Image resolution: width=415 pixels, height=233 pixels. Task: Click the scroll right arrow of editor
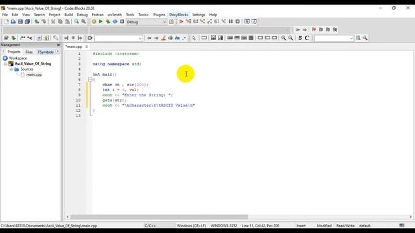click(410, 217)
